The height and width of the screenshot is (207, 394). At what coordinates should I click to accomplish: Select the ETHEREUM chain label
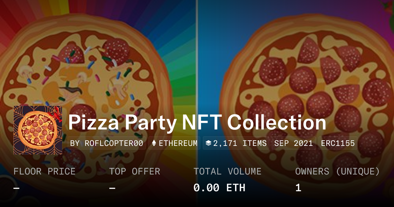[178, 143]
